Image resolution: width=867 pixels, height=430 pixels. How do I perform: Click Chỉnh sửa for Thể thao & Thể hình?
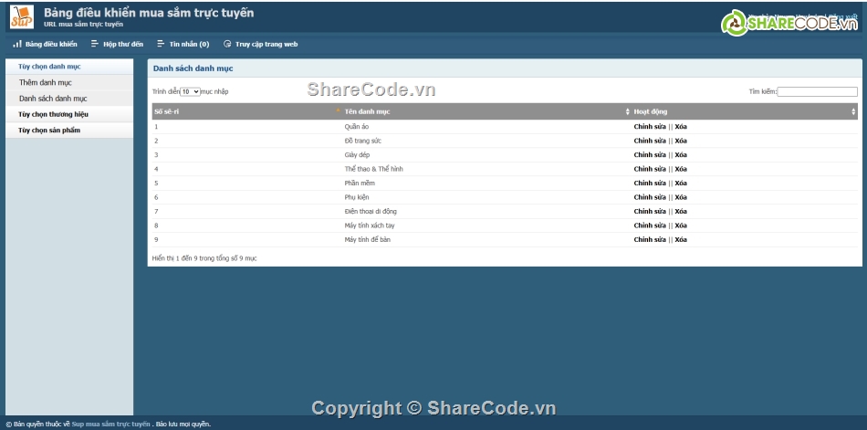(650, 169)
